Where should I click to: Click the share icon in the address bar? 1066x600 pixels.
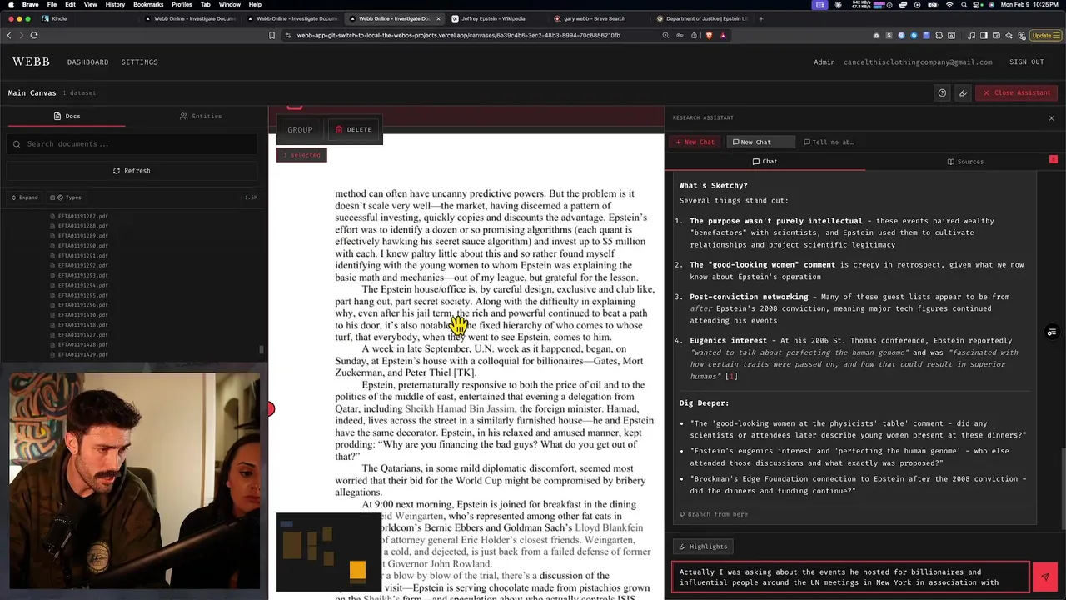point(694,35)
